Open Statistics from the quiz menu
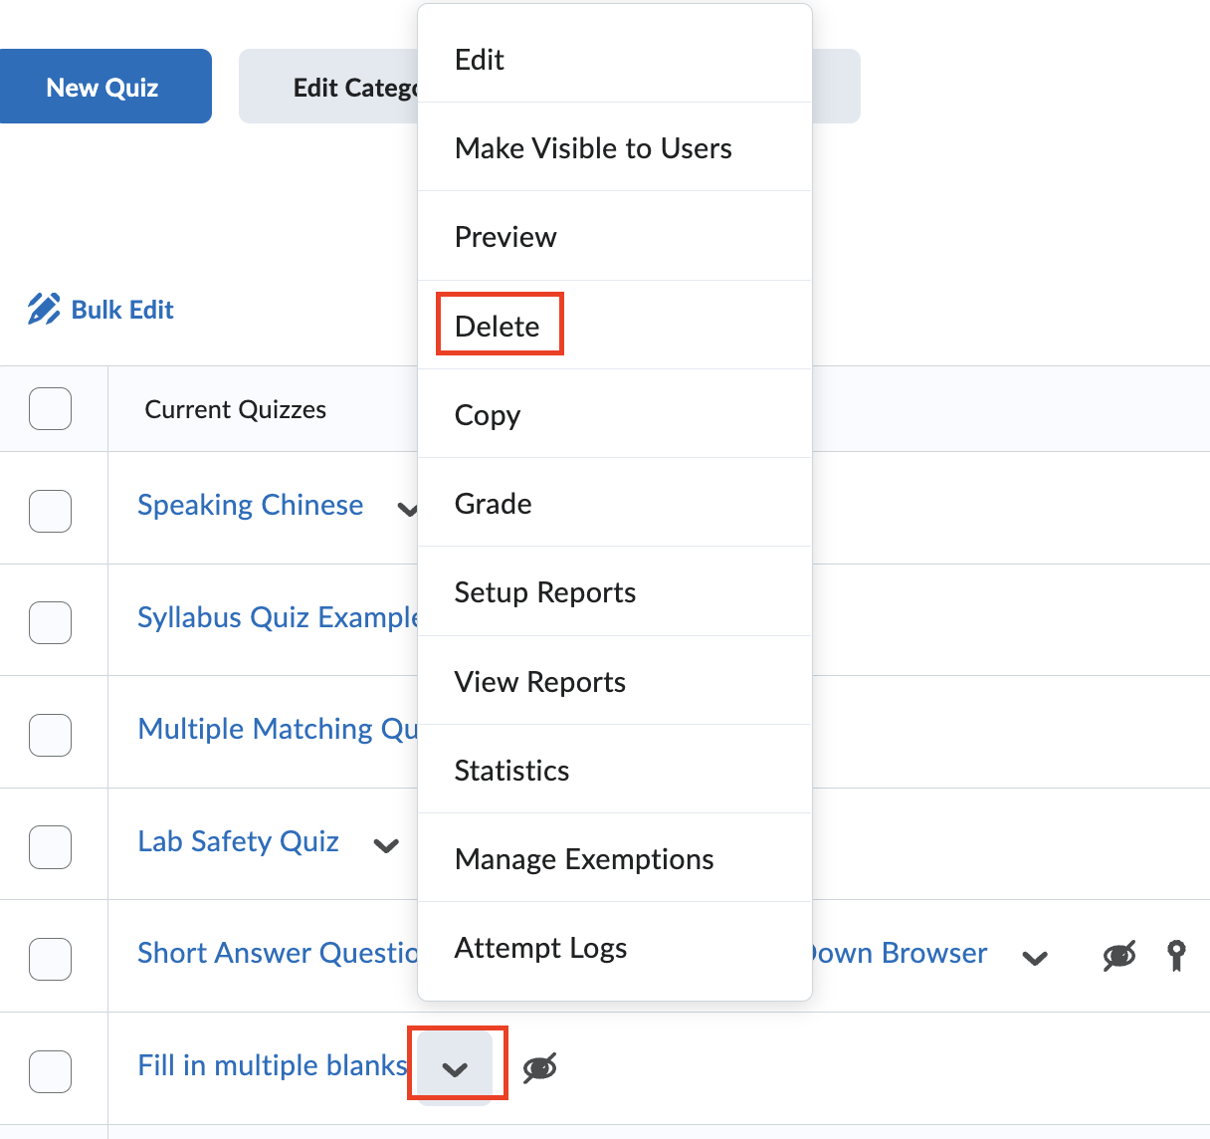 click(511, 771)
